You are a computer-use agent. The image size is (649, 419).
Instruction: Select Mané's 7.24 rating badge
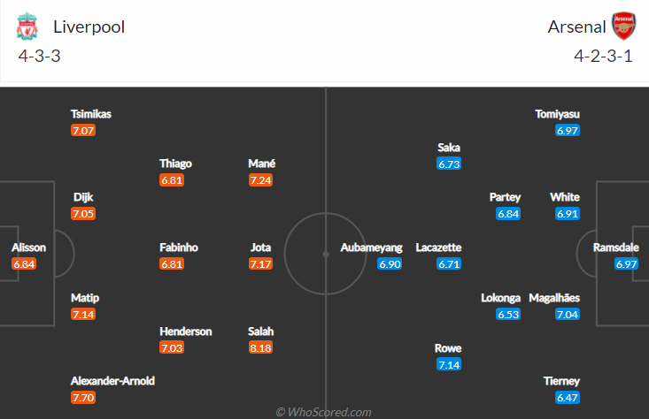point(261,179)
